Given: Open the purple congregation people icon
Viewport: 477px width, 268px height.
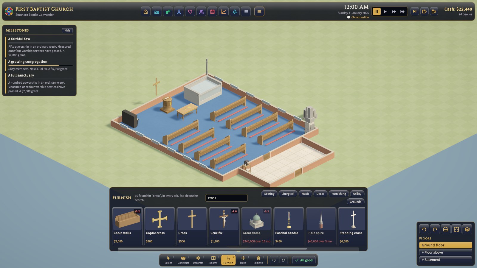Looking at the screenshot, I should tap(201, 12).
